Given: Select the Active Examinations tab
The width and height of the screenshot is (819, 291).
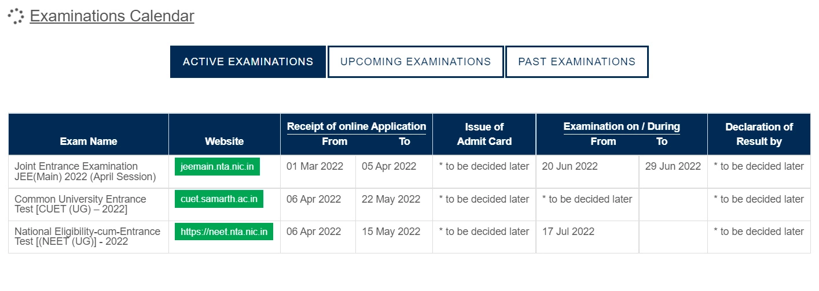Looking at the screenshot, I should 248,62.
